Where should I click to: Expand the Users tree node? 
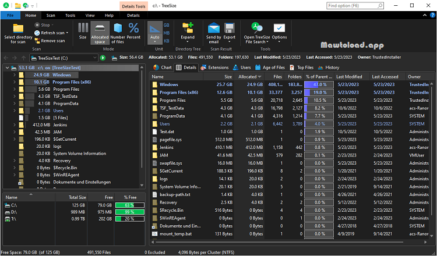tap(14, 111)
